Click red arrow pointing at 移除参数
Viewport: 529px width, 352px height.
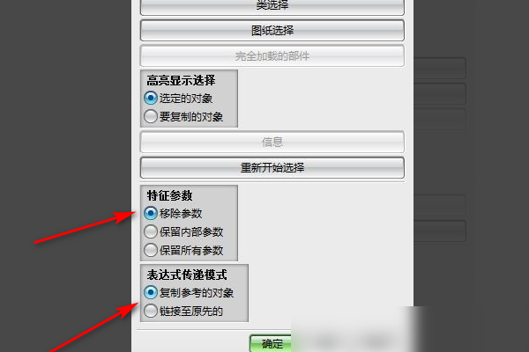tap(85, 227)
